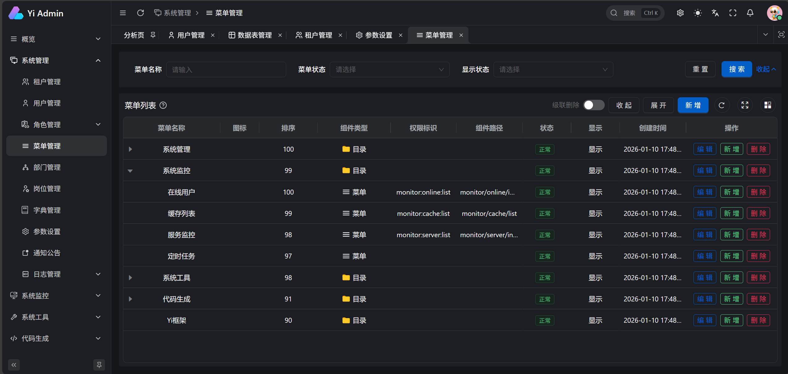Collapse the 系统监控 table row
This screenshot has height=374, width=788.
(x=130, y=171)
